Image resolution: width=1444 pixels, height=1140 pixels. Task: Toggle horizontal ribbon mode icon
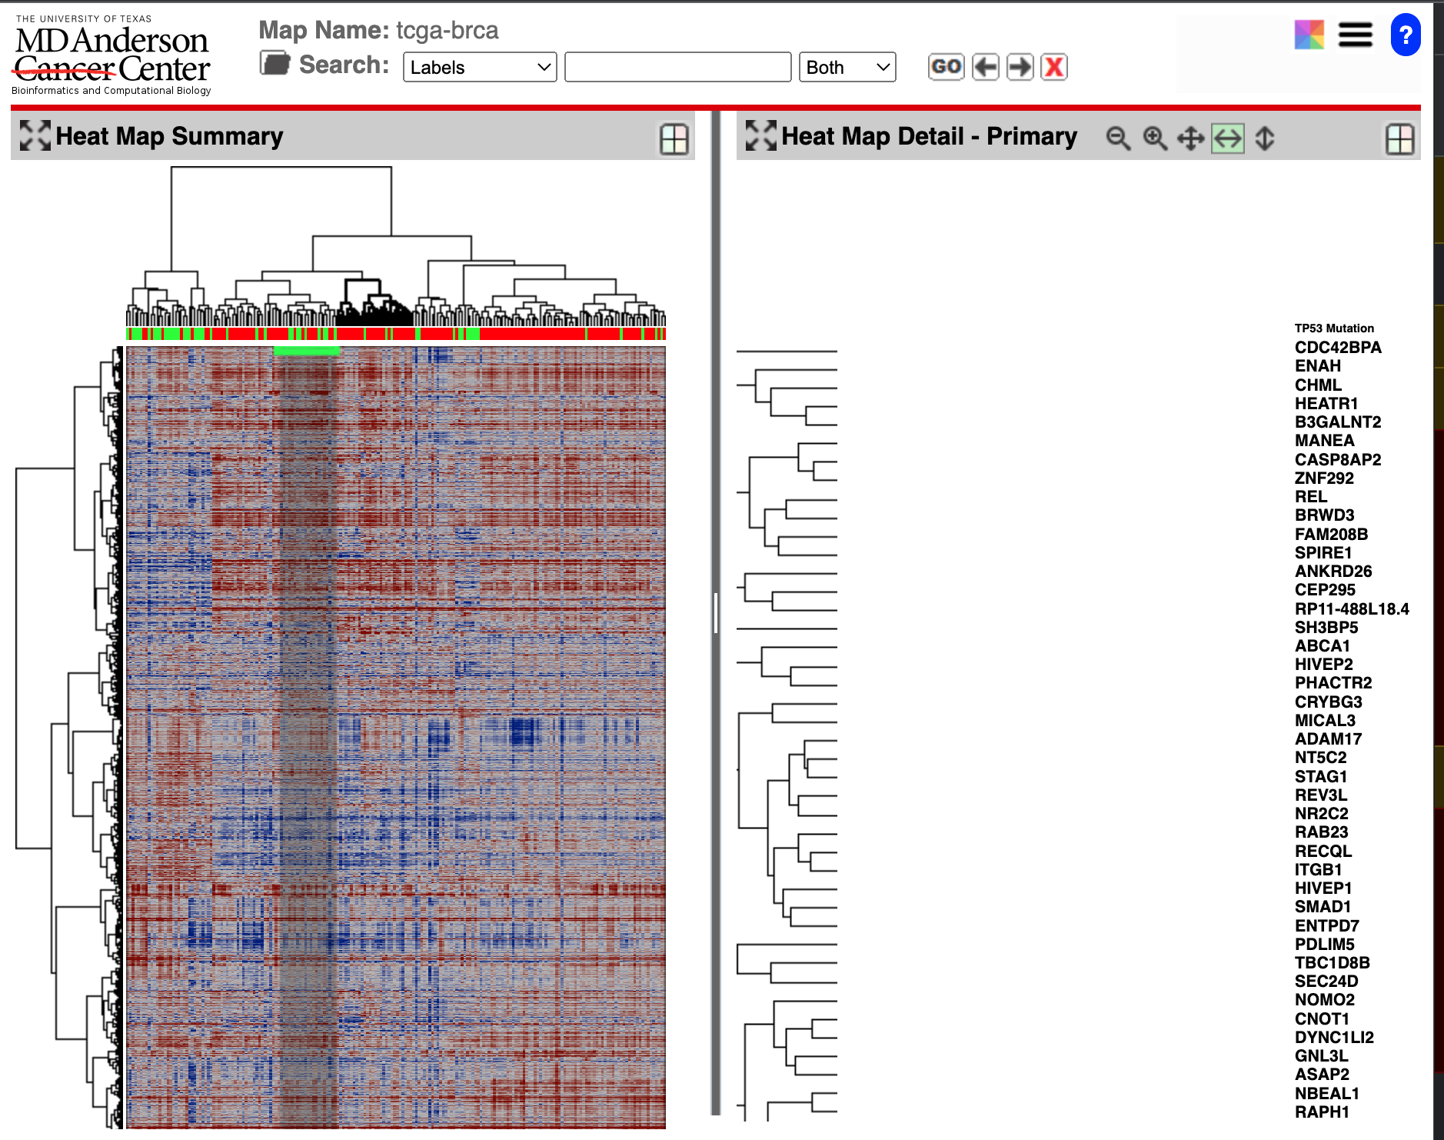pyautogui.click(x=1228, y=138)
